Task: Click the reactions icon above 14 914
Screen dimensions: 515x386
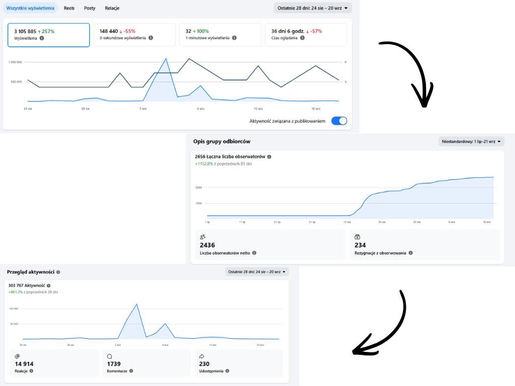Action: click(18, 356)
